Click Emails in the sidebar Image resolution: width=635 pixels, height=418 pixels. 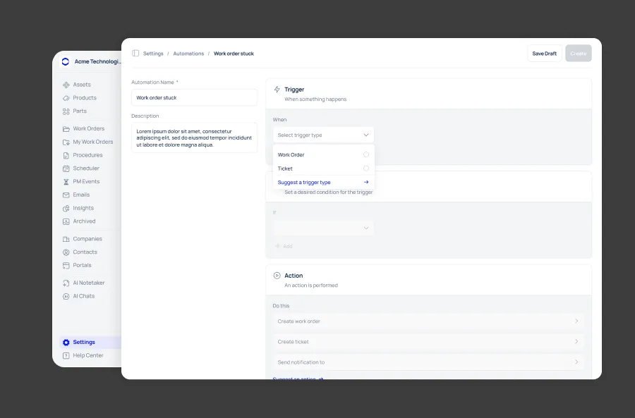[x=81, y=195]
